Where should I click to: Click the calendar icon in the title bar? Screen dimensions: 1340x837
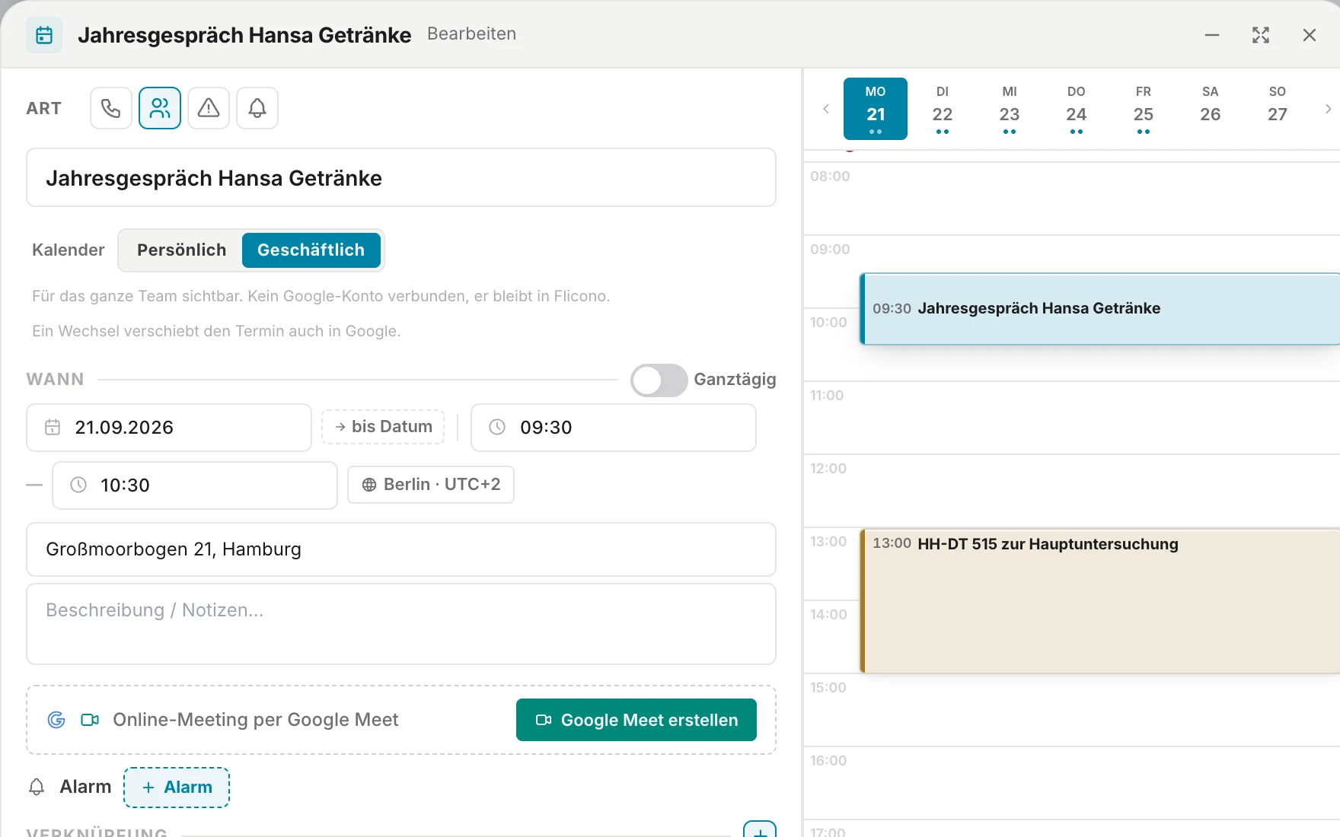point(44,35)
